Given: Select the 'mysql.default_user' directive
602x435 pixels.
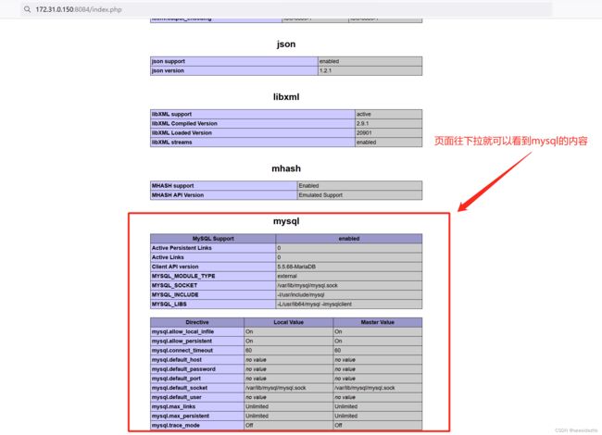Looking at the screenshot, I should click(197, 397).
